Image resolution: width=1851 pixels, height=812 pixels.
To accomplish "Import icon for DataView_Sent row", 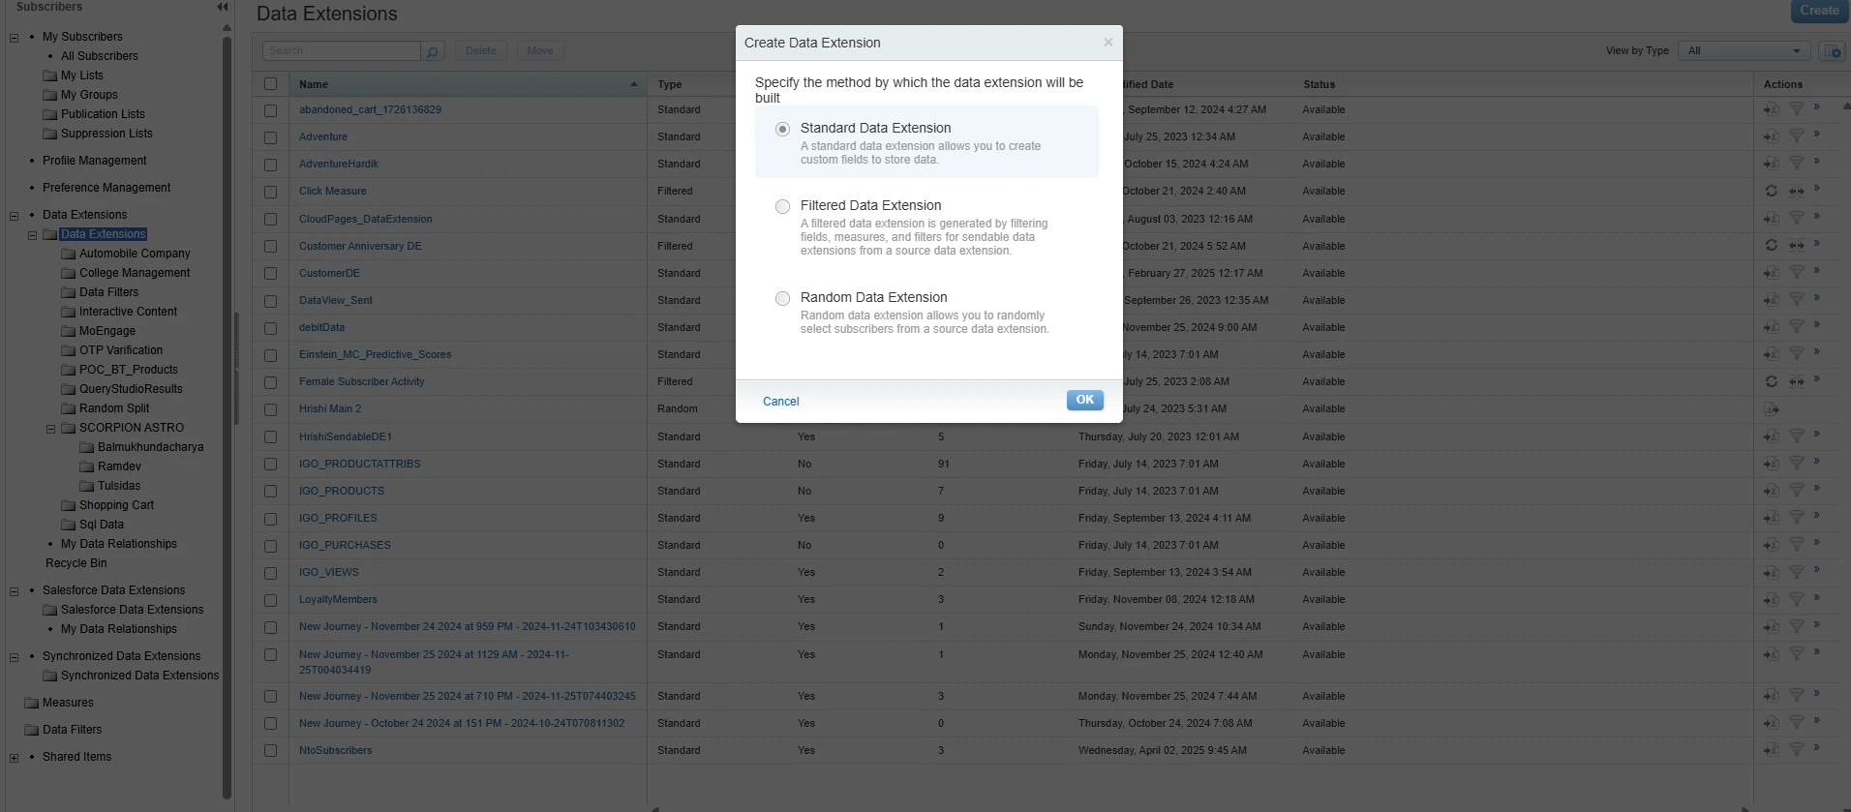I will [x=1771, y=300].
